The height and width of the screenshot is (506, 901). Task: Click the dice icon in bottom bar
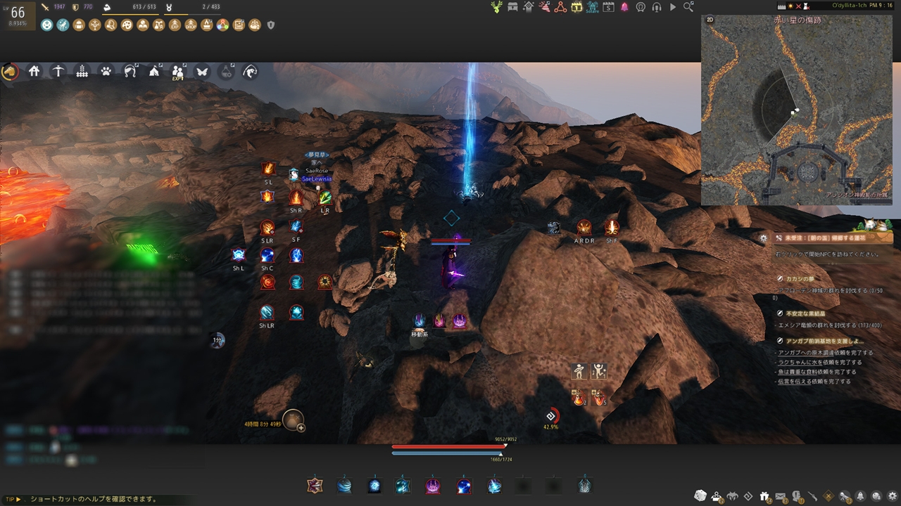point(700,495)
